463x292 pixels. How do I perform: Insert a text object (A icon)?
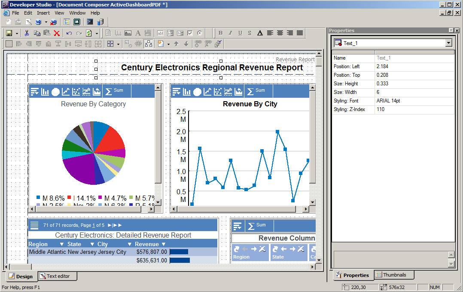138,33
